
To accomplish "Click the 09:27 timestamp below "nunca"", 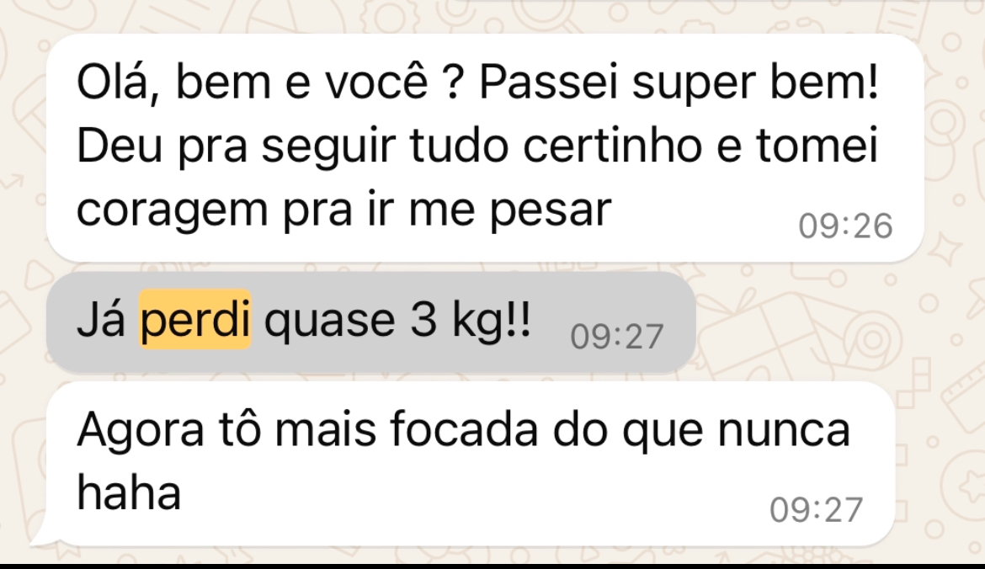I will click(816, 510).
